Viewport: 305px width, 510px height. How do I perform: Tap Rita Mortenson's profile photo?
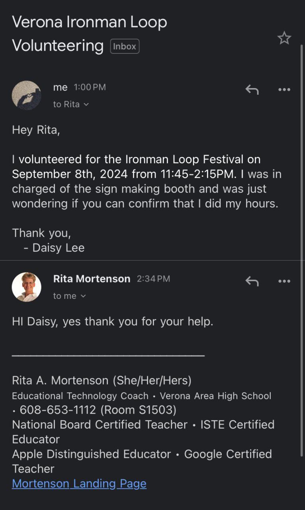[27, 287]
